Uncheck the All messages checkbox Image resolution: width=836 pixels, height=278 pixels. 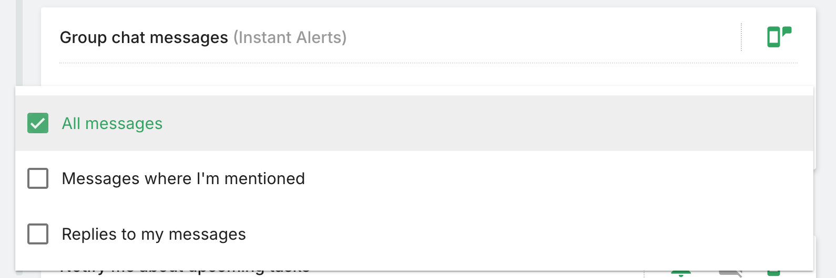tap(38, 123)
